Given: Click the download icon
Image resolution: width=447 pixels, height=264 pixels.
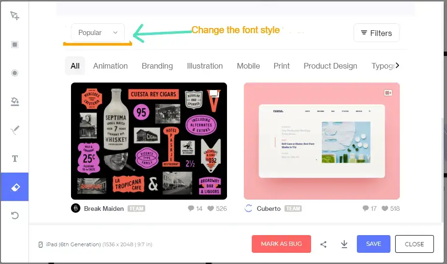Looking at the screenshot, I should [344, 244].
